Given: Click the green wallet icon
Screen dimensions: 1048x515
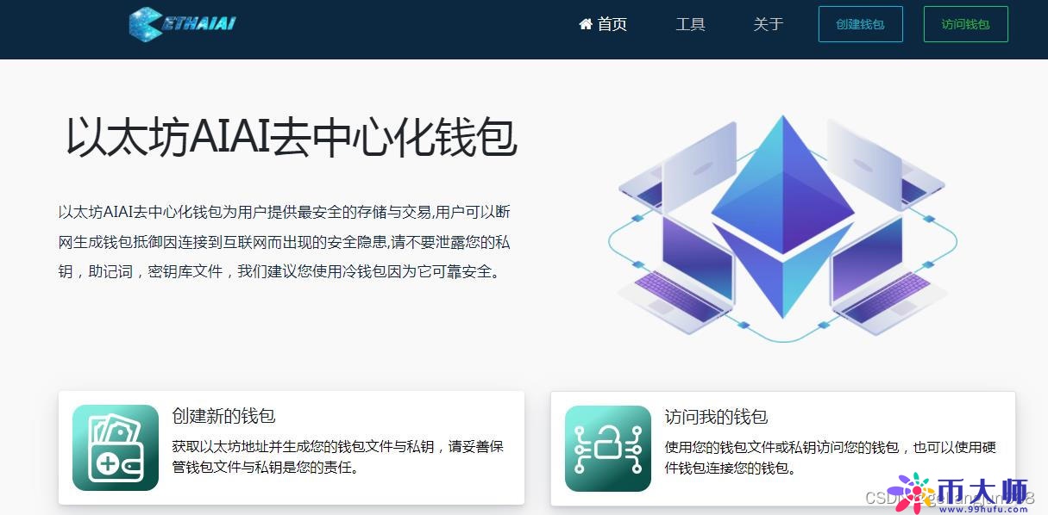Looking at the screenshot, I should [116, 448].
